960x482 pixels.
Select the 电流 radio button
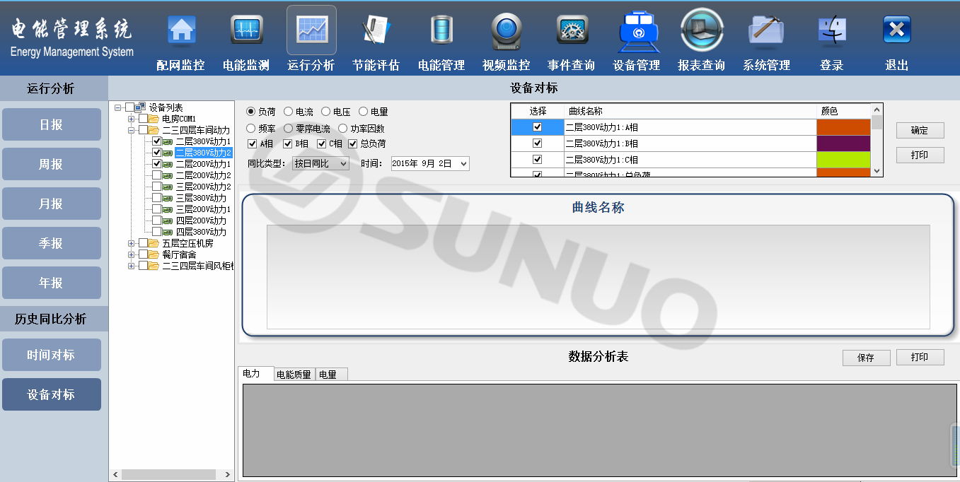[289, 112]
